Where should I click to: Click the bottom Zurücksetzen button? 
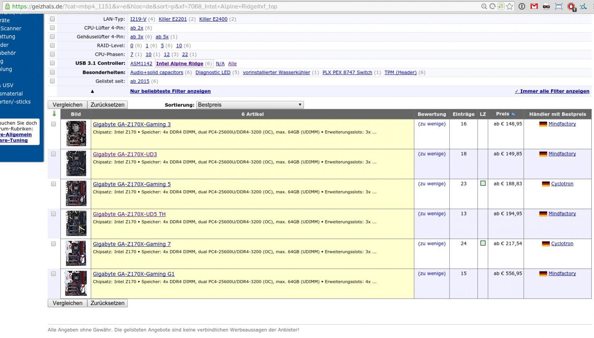coord(107,303)
